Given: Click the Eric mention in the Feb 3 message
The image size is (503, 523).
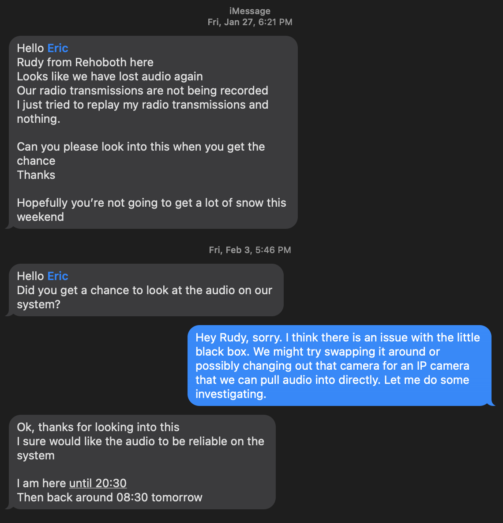Looking at the screenshot, I should pyautogui.click(x=58, y=276).
